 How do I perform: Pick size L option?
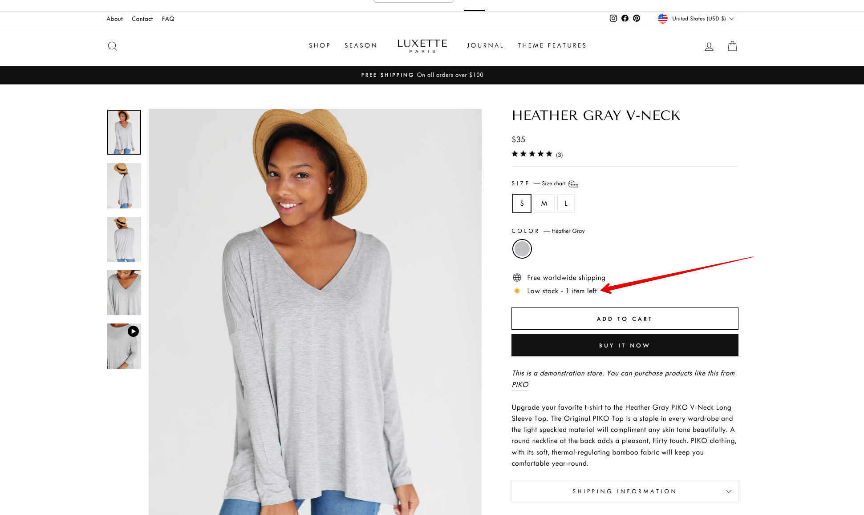tap(566, 204)
